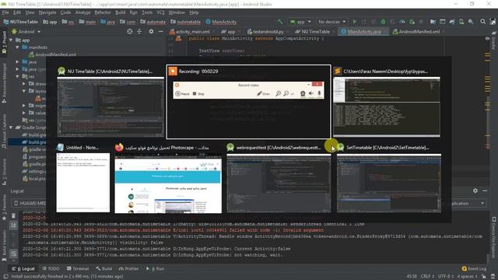Collapse the app module tree node
The image size is (498, 280).
point(11,40)
